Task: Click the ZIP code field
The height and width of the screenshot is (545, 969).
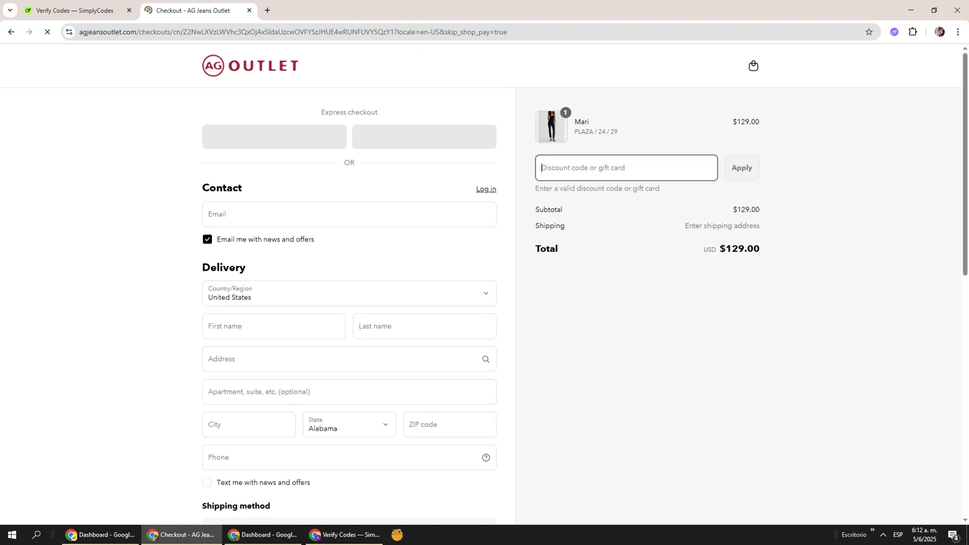Action: coord(450,425)
